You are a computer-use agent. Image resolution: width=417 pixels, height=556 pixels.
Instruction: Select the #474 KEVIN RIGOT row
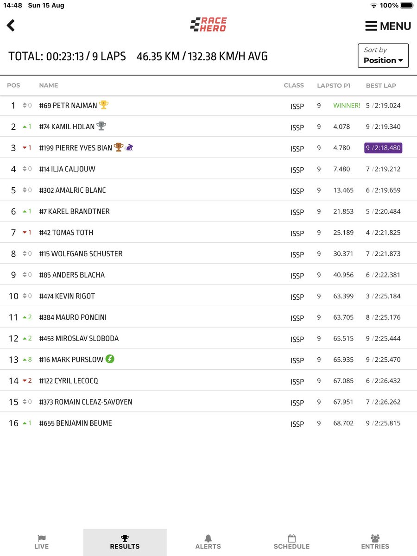208,296
